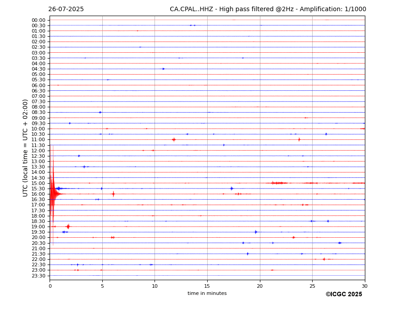The width and height of the screenshot is (414, 311).
Task: Select the 23:30 time row label
Action: coord(38,276)
